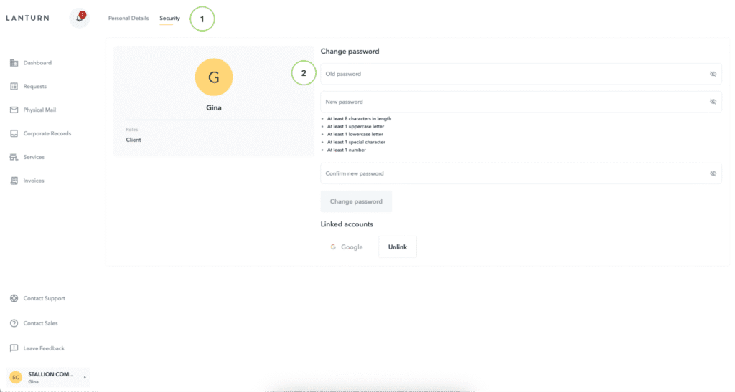Reveal the confirm new password text
This screenshot has height=392, width=735.
click(x=713, y=173)
